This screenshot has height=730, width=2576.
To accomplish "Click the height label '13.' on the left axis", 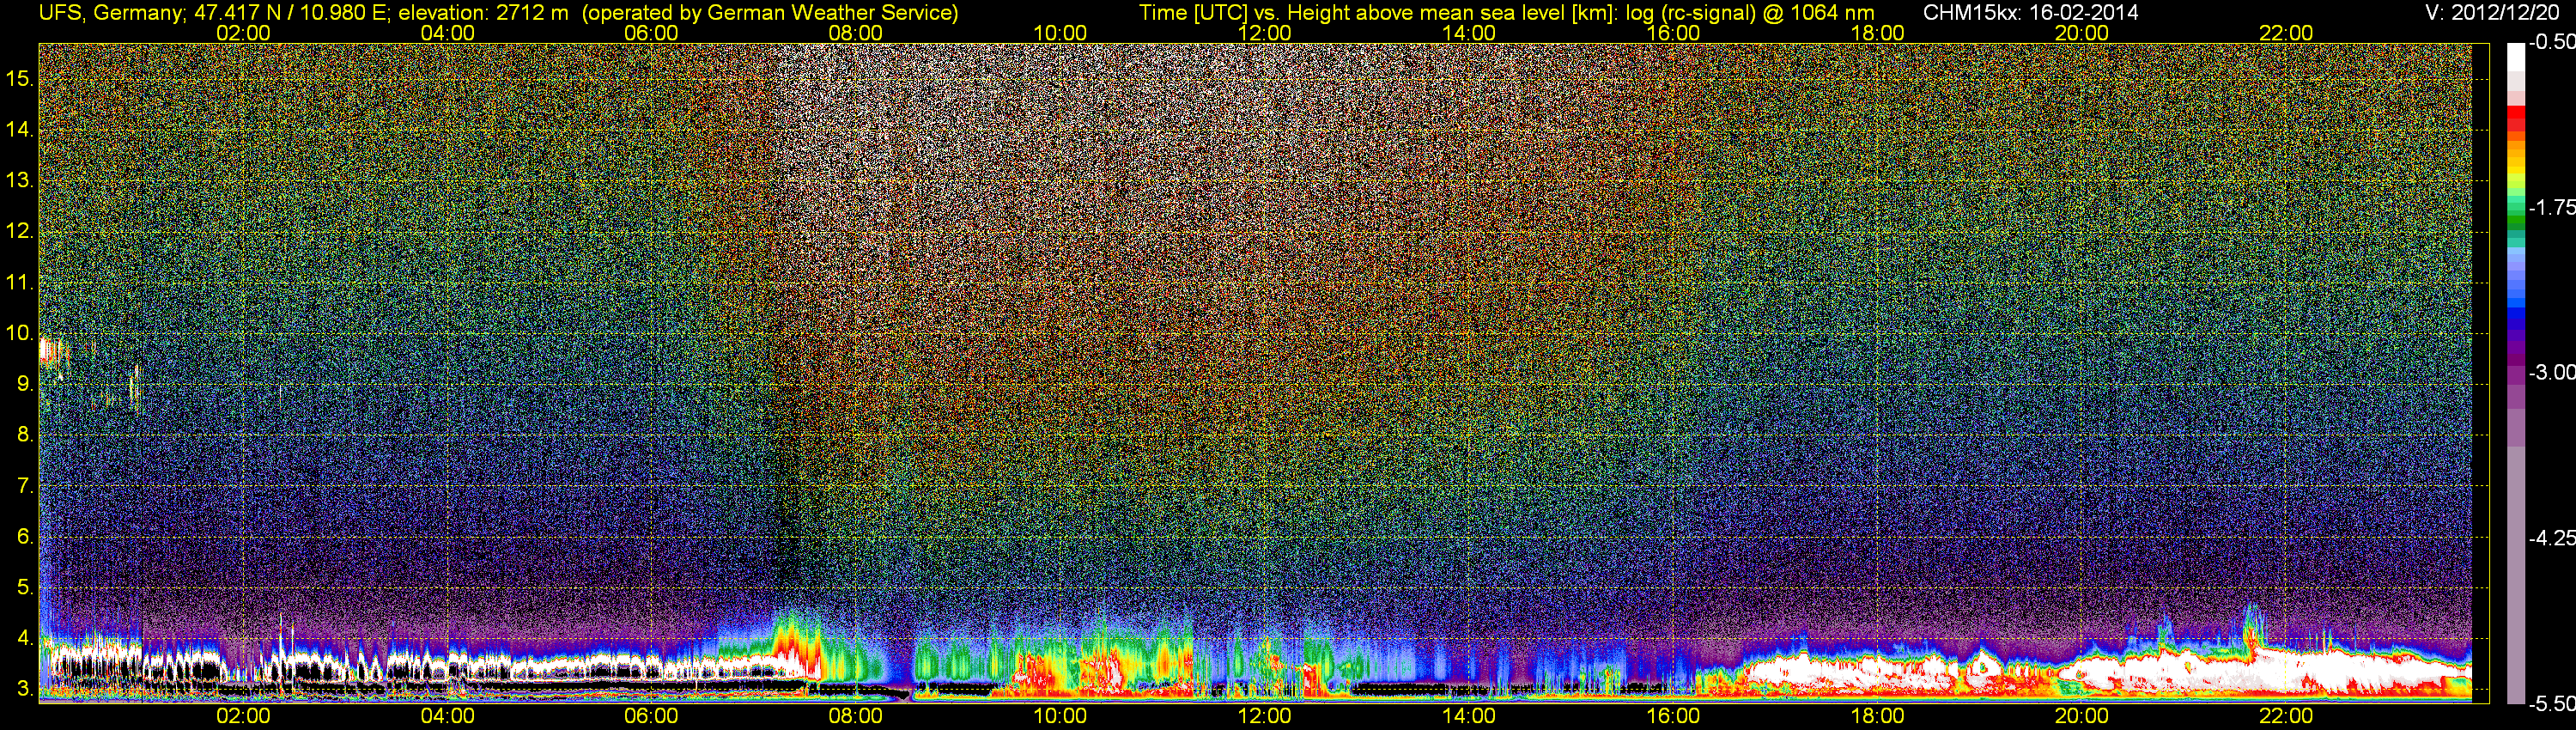I will pos(20,180).
